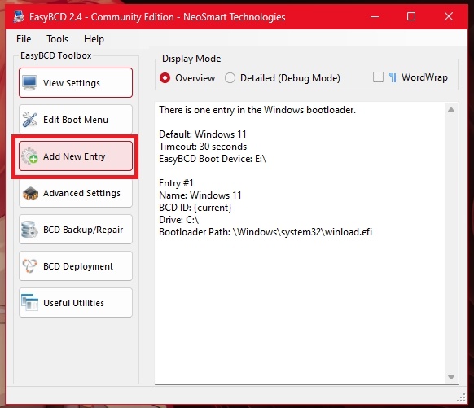Click the Edit Boot Menu tools icon

point(29,120)
